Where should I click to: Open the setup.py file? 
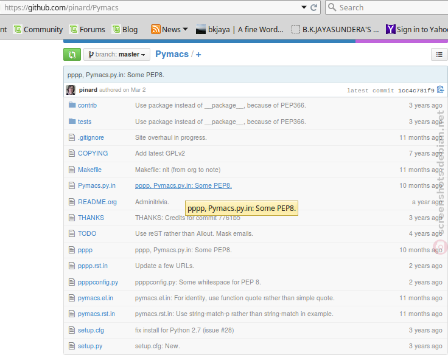[90, 346]
